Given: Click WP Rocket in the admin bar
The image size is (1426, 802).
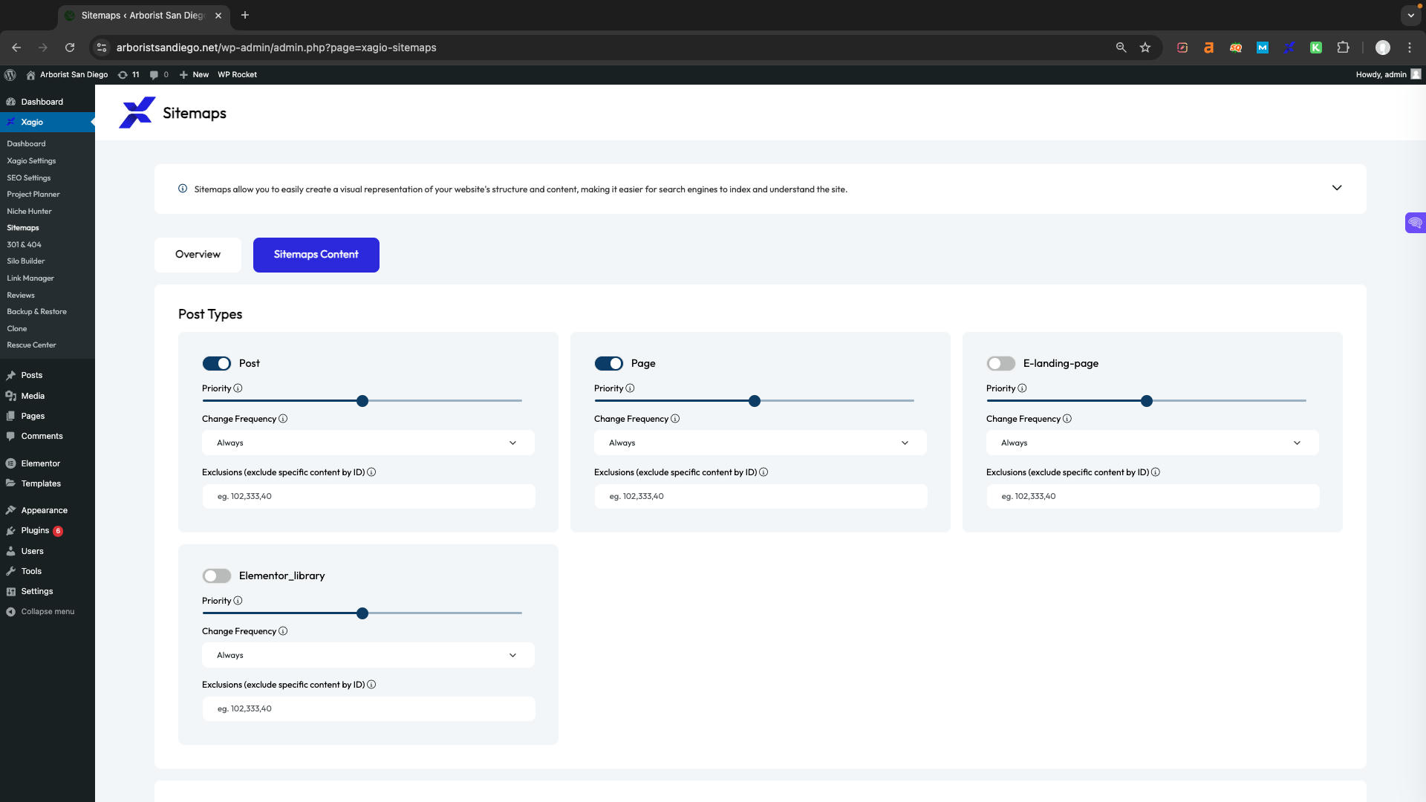Looking at the screenshot, I should [237, 74].
